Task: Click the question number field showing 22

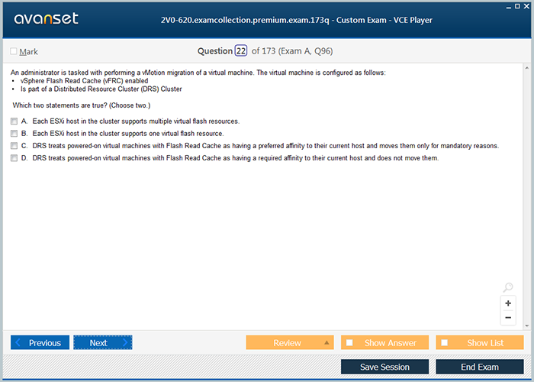Action: pos(241,51)
